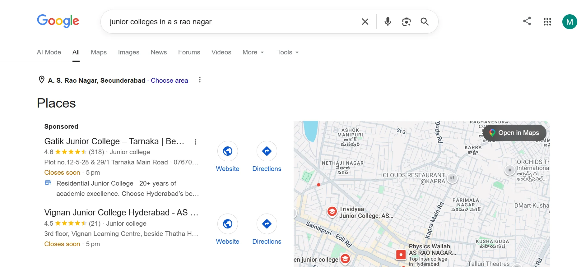Image resolution: width=581 pixels, height=267 pixels.
Task: Click the share icon
Action: tap(527, 21)
